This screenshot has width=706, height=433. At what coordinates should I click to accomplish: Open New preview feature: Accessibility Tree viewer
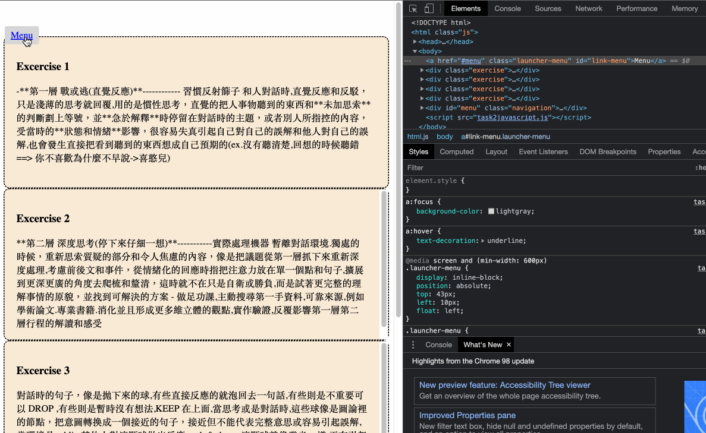505,385
